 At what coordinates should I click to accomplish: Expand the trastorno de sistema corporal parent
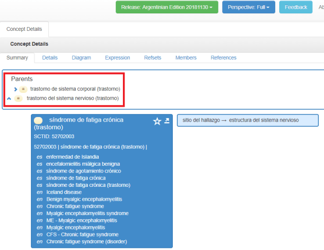[x=16, y=89]
